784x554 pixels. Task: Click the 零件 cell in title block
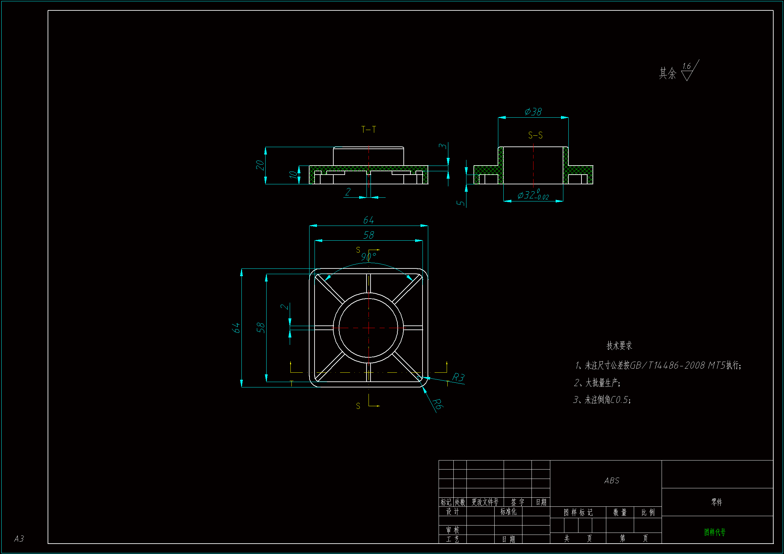(x=717, y=502)
